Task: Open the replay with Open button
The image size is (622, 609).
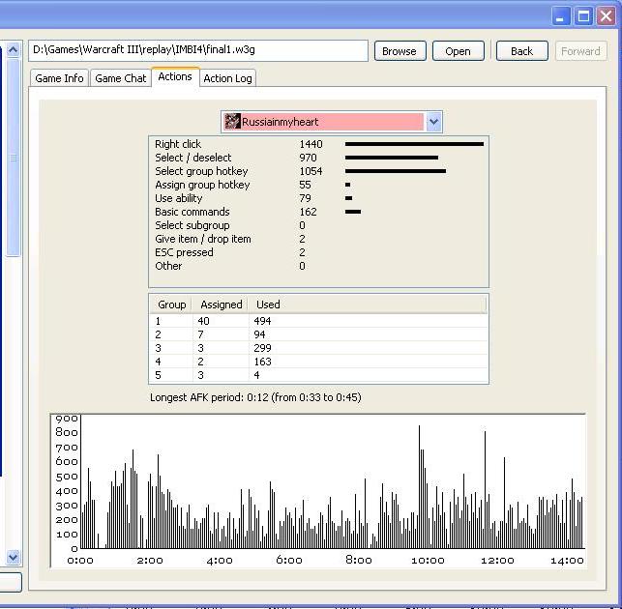Action: click(459, 51)
